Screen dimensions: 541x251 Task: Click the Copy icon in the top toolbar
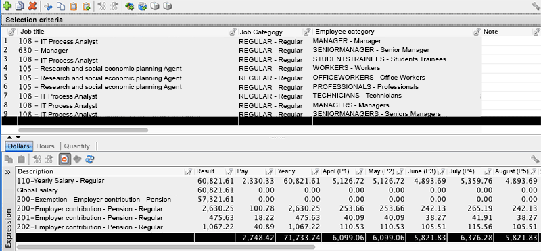click(61, 6)
